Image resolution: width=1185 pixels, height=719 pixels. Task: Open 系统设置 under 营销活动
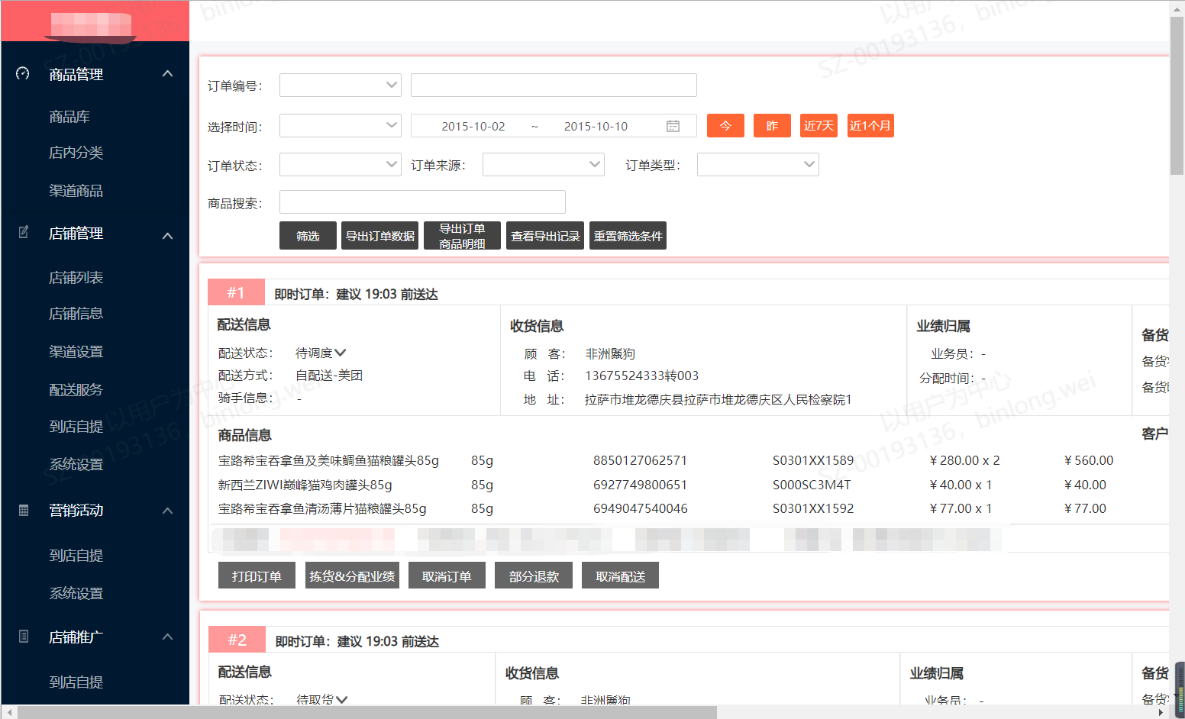(x=76, y=593)
